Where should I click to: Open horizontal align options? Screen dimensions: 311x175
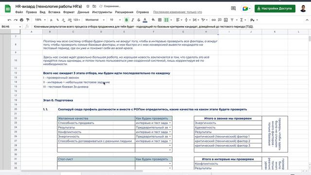179,20
